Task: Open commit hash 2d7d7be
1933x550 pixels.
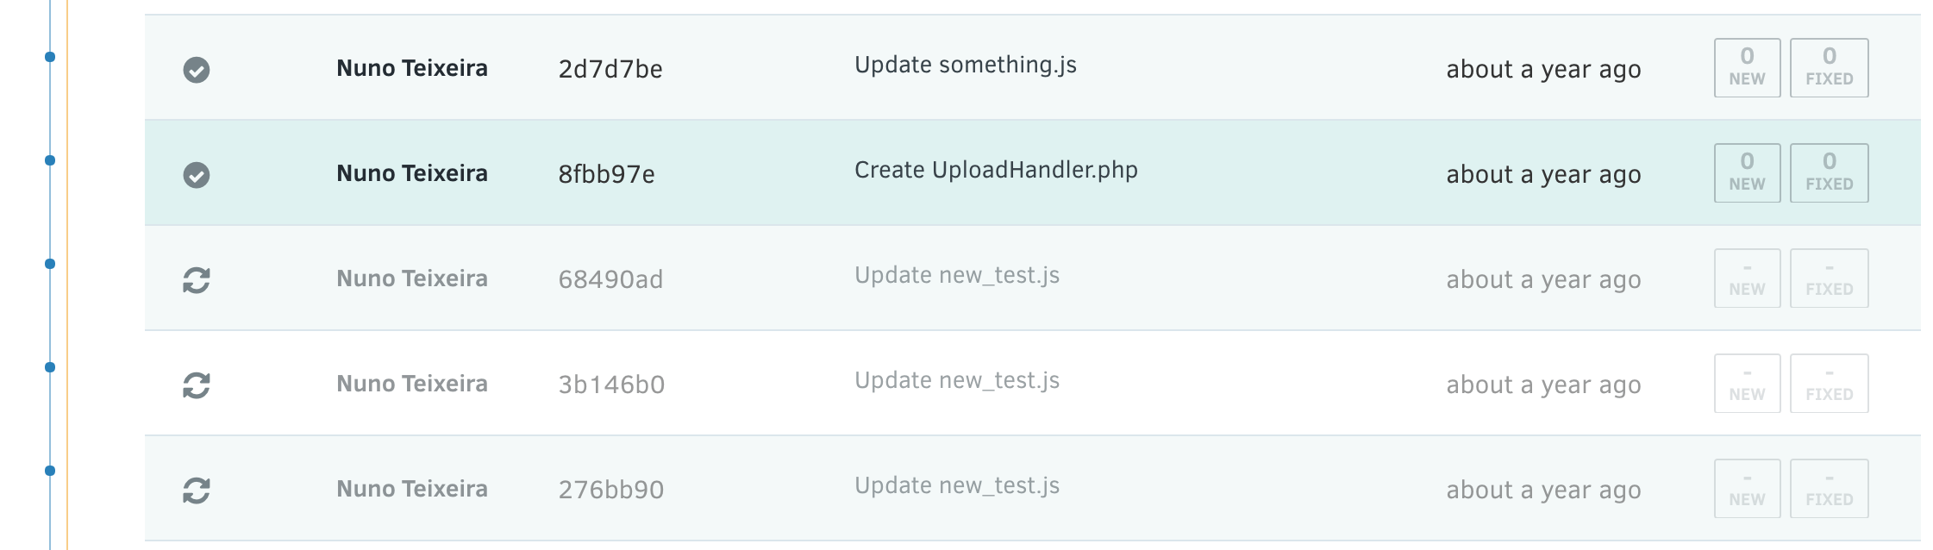Action: [610, 69]
